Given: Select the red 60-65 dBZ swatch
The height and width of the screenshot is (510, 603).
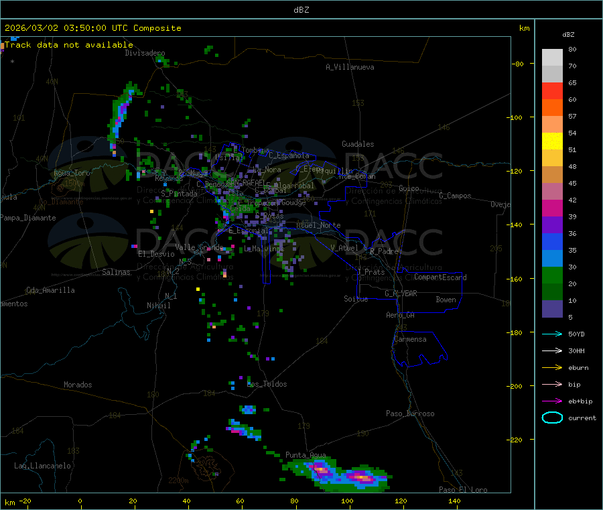Looking at the screenshot, I should [x=552, y=90].
